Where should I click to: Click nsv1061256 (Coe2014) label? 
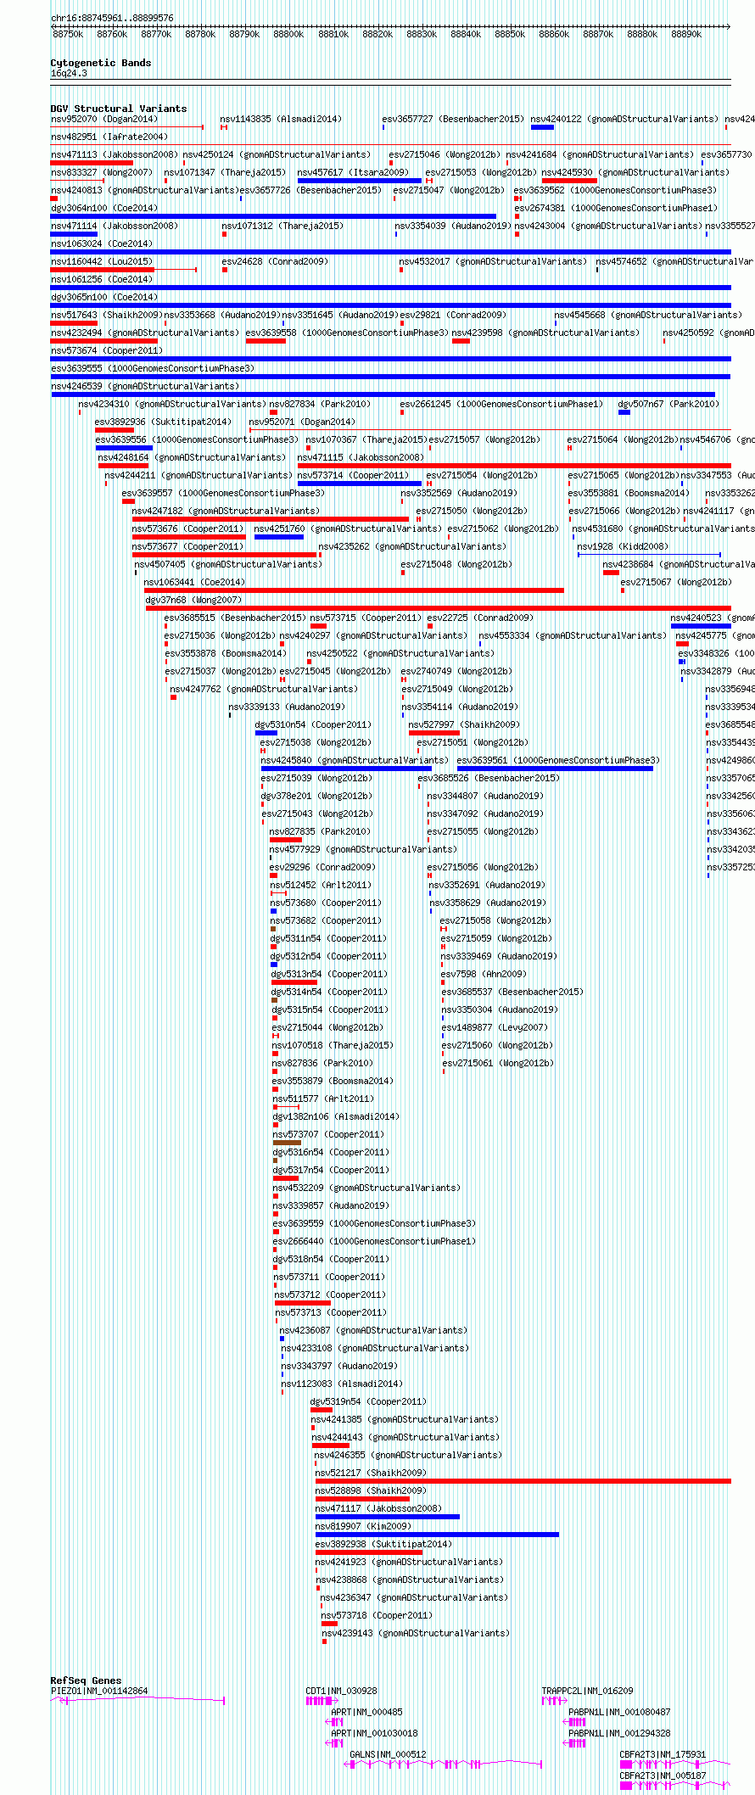101,279
